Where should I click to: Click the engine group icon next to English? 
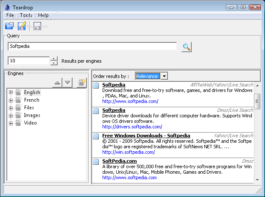click(x=18, y=92)
